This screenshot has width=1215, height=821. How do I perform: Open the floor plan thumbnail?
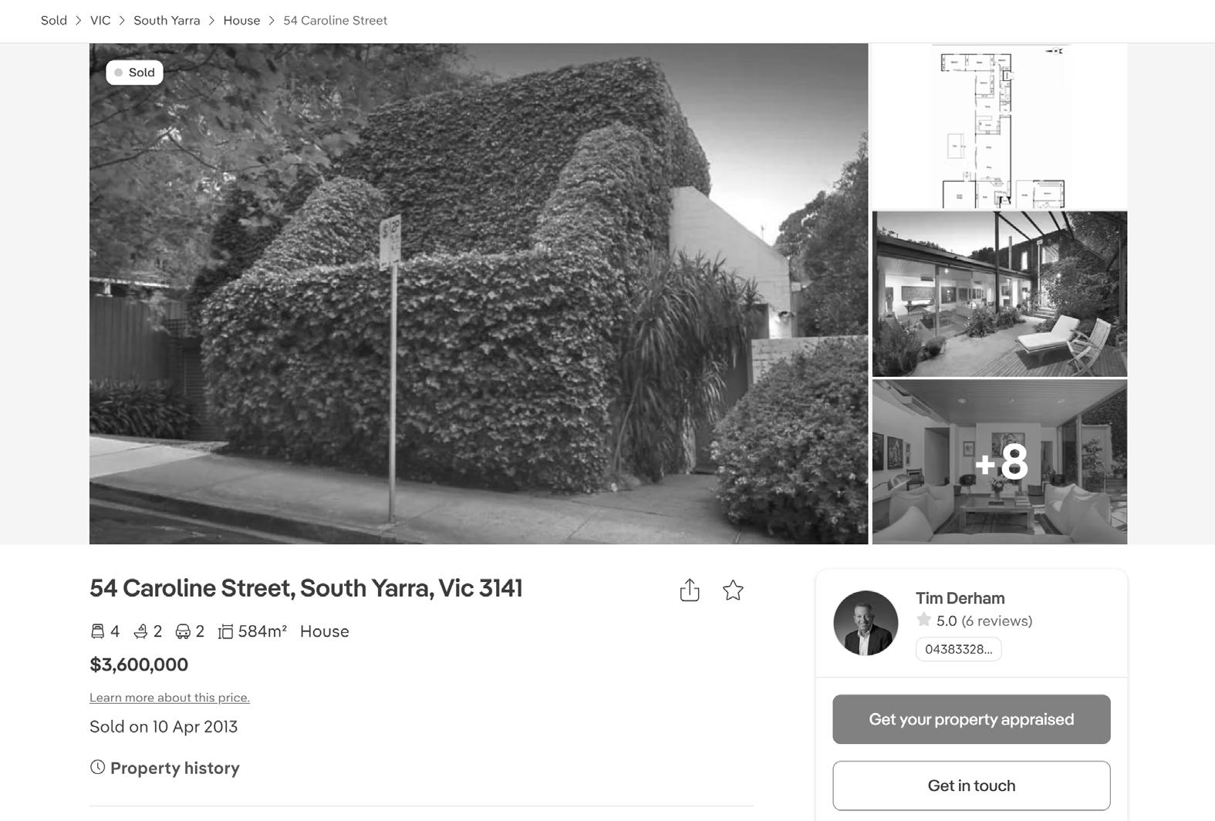[1000, 126]
